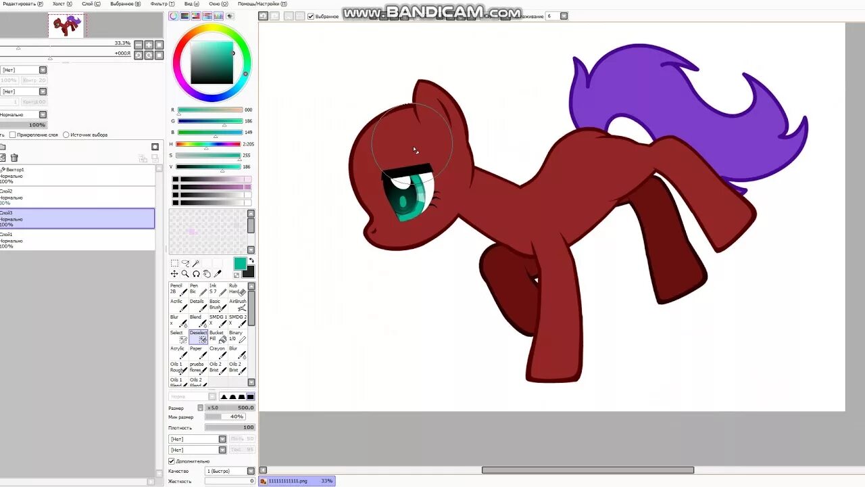Select the flat brush edge shape
This screenshot has width=865, height=487.
coord(250,396)
